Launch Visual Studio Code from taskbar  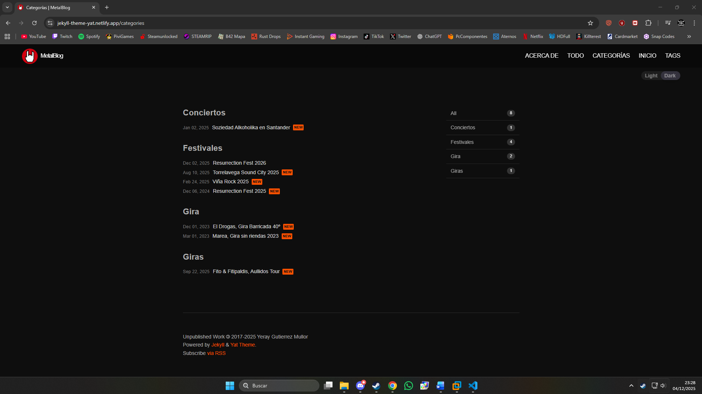pyautogui.click(x=473, y=386)
